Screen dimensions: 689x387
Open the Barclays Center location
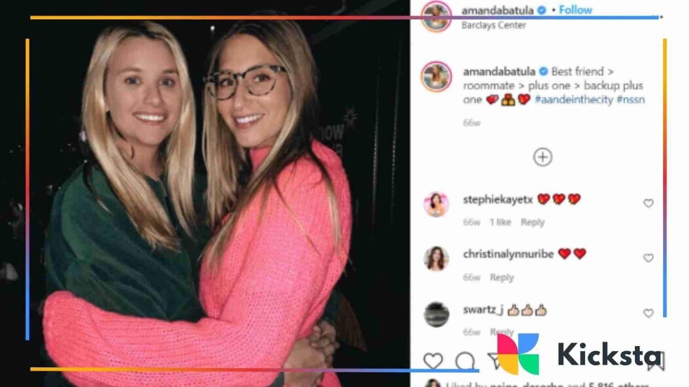493,25
